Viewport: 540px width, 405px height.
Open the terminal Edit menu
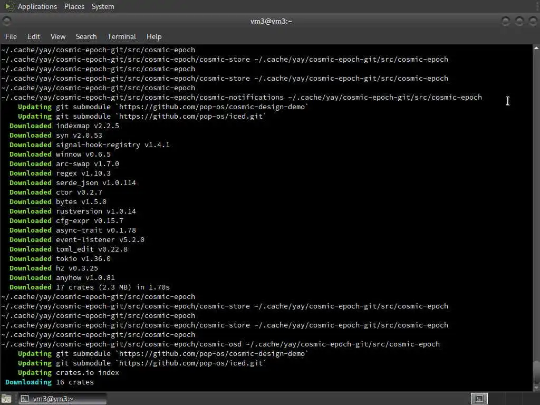[x=33, y=36]
